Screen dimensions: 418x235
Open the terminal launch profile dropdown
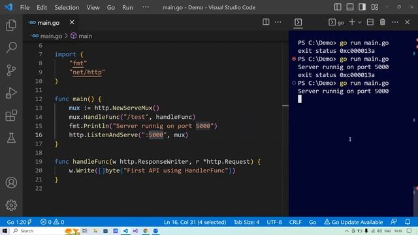360,22
